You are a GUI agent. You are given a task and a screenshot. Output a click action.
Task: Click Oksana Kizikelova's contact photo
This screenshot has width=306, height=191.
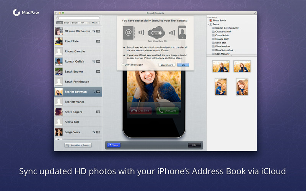(x=59, y=31)
